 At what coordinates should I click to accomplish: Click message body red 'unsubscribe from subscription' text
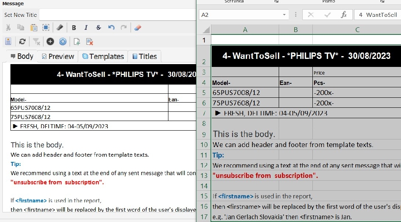click(57, 182)
